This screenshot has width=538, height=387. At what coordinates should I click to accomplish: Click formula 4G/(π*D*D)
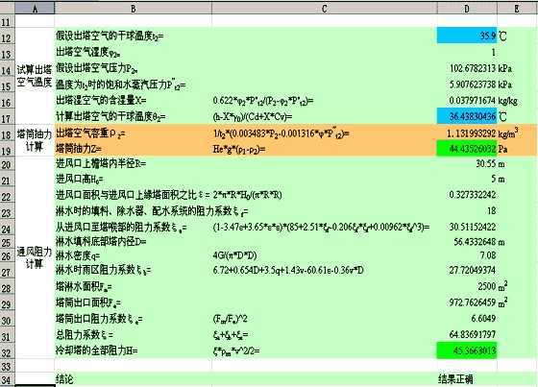click(x=235, y=255)
